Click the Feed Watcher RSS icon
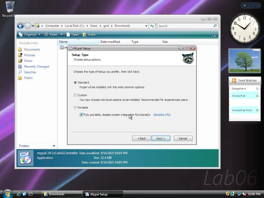Screen dimensions: 264x198 click(x=234, y=80)
